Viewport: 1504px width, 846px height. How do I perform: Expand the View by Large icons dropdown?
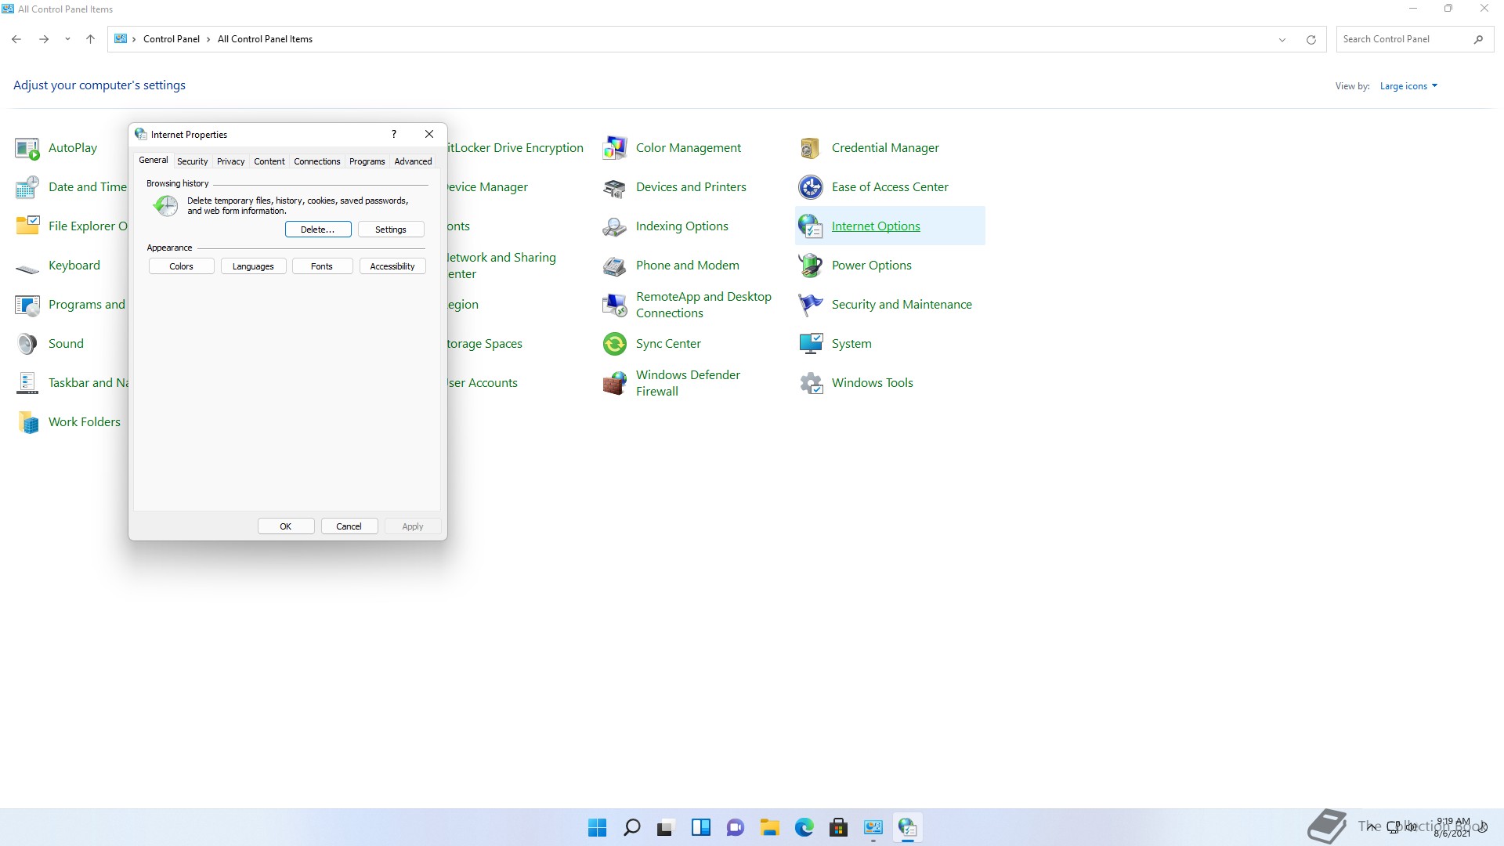[x=1408, y=86]
